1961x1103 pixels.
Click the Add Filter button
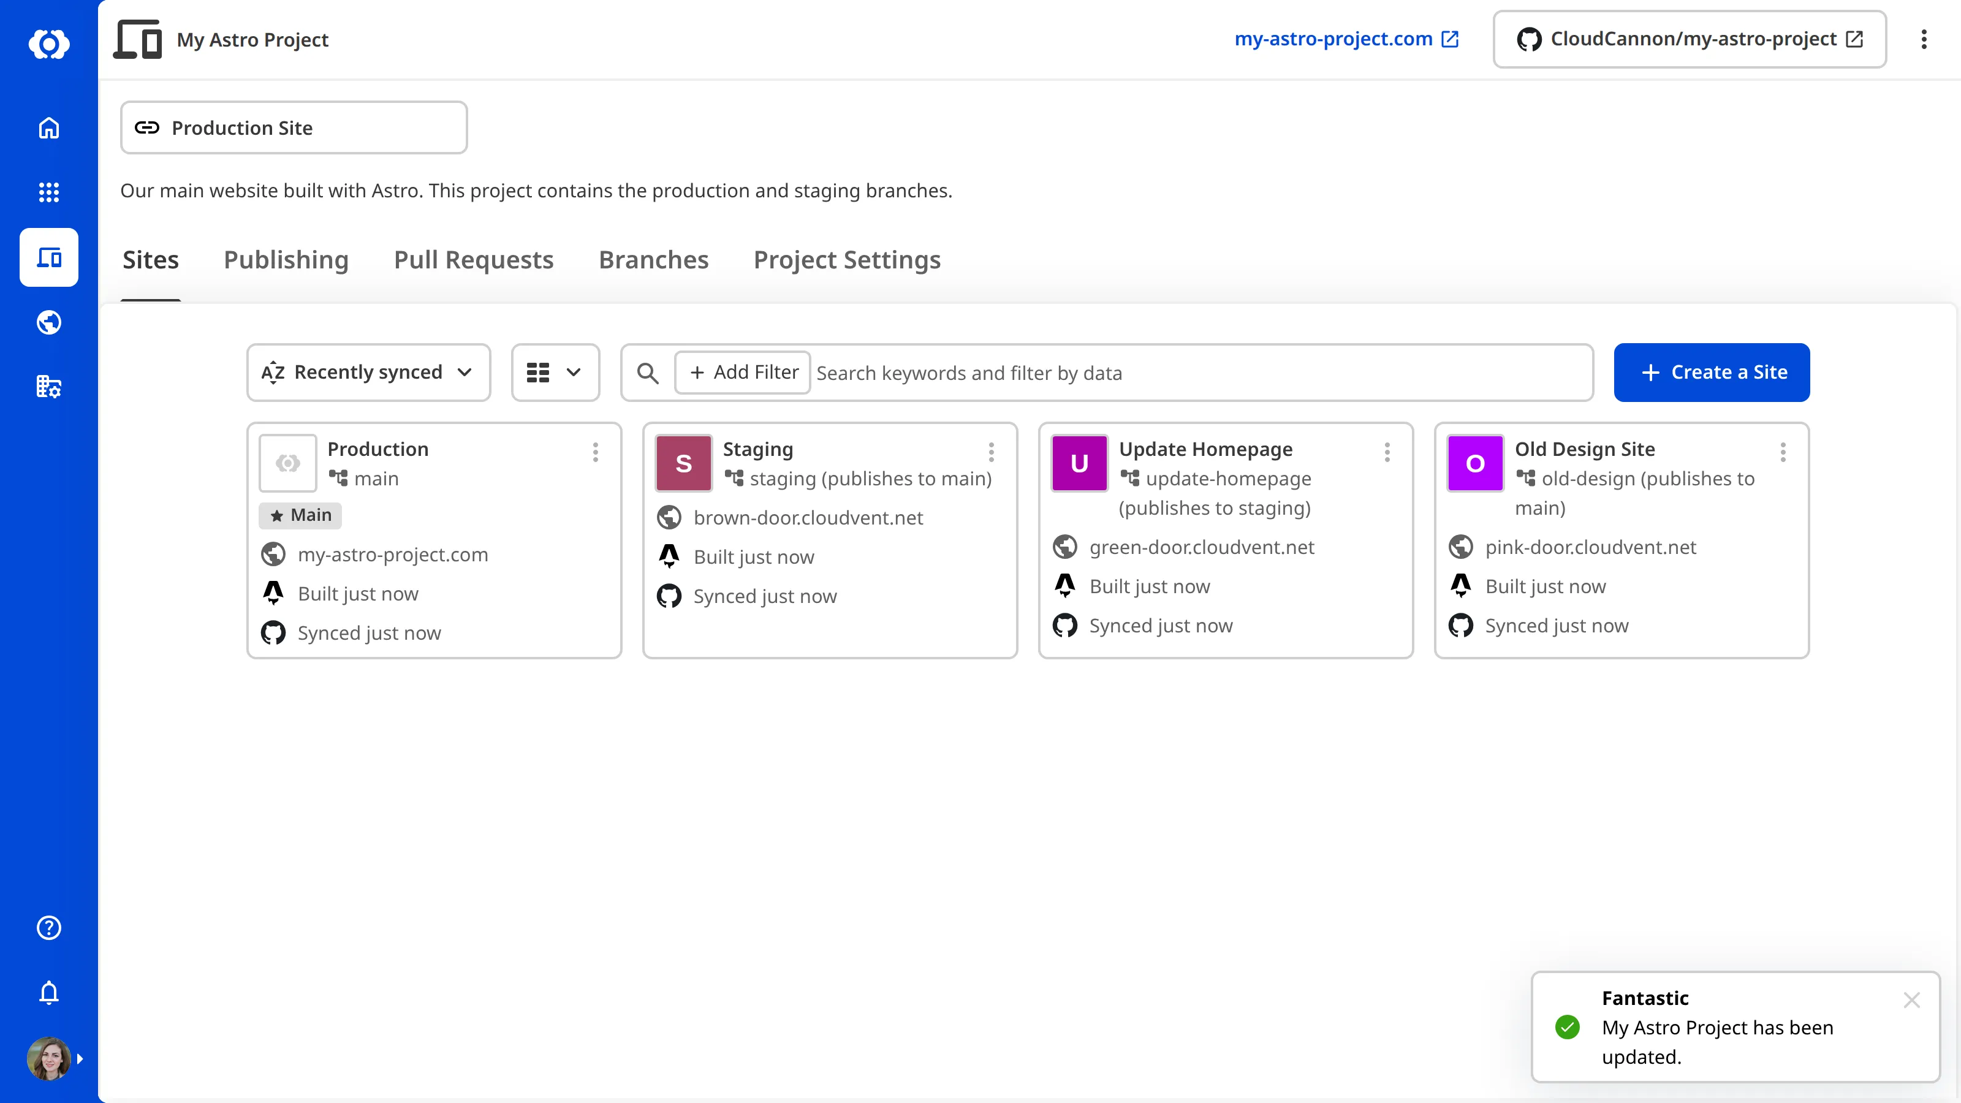[743, 372]
